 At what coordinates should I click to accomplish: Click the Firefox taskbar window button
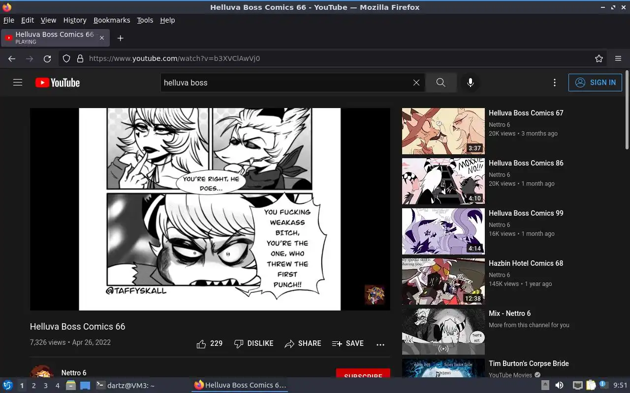tap(240, 385)
